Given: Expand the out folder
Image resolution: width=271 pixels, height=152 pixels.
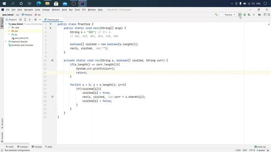Looking at the screenshot, I should pyautogui.click(x=9, y=31).
